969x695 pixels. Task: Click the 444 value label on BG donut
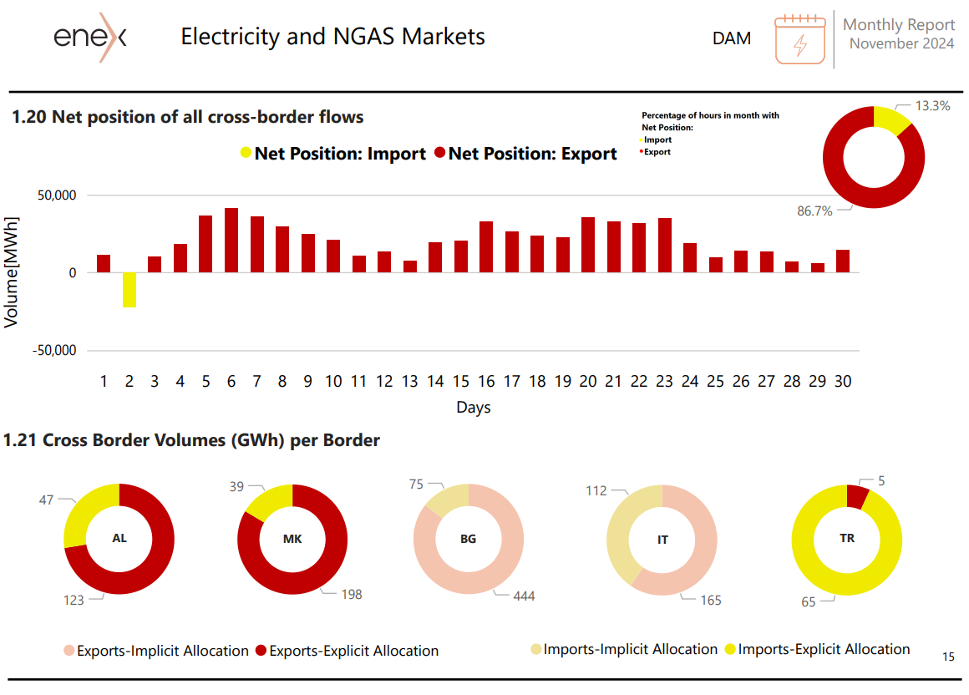[x=524, y=596]
